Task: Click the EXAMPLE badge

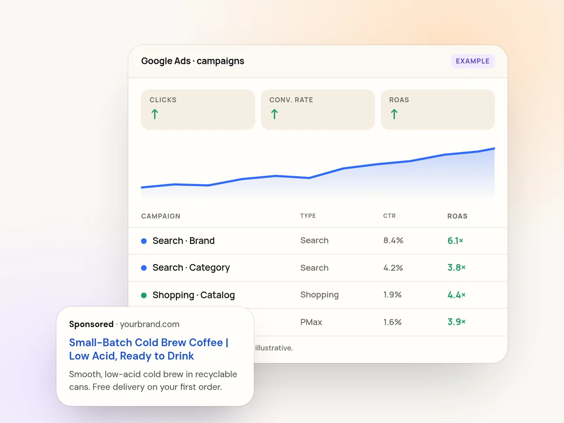Action: (x=473, y=61)
